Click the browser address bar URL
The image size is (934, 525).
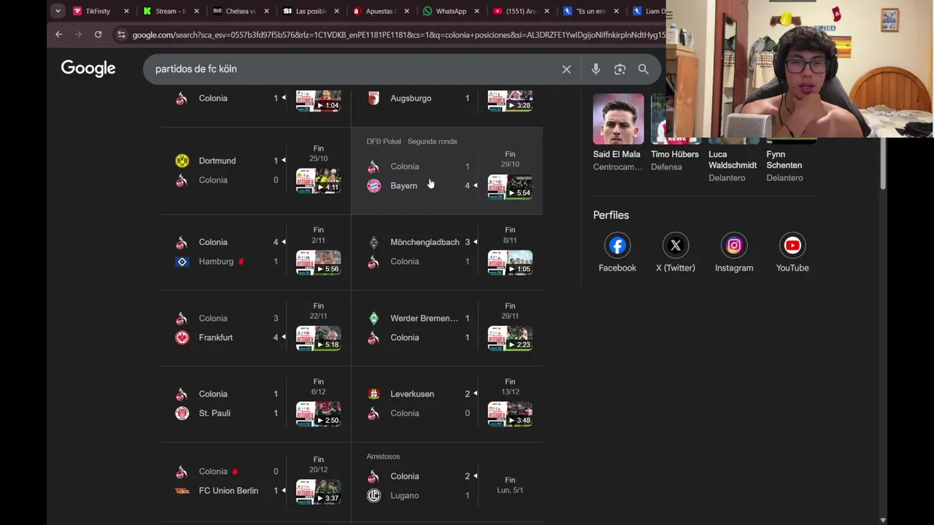[x=398, y=34]
